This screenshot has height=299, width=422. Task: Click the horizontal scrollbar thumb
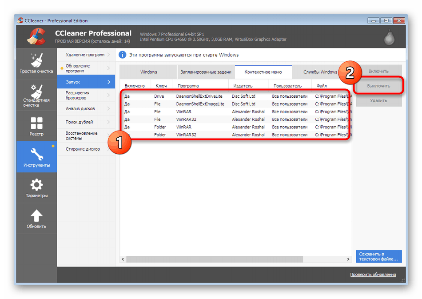click(x=215, y=259)
